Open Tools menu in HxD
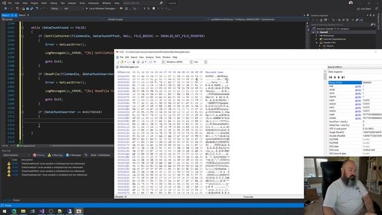Screen dimensions: 382x215 tap(158, 57)
